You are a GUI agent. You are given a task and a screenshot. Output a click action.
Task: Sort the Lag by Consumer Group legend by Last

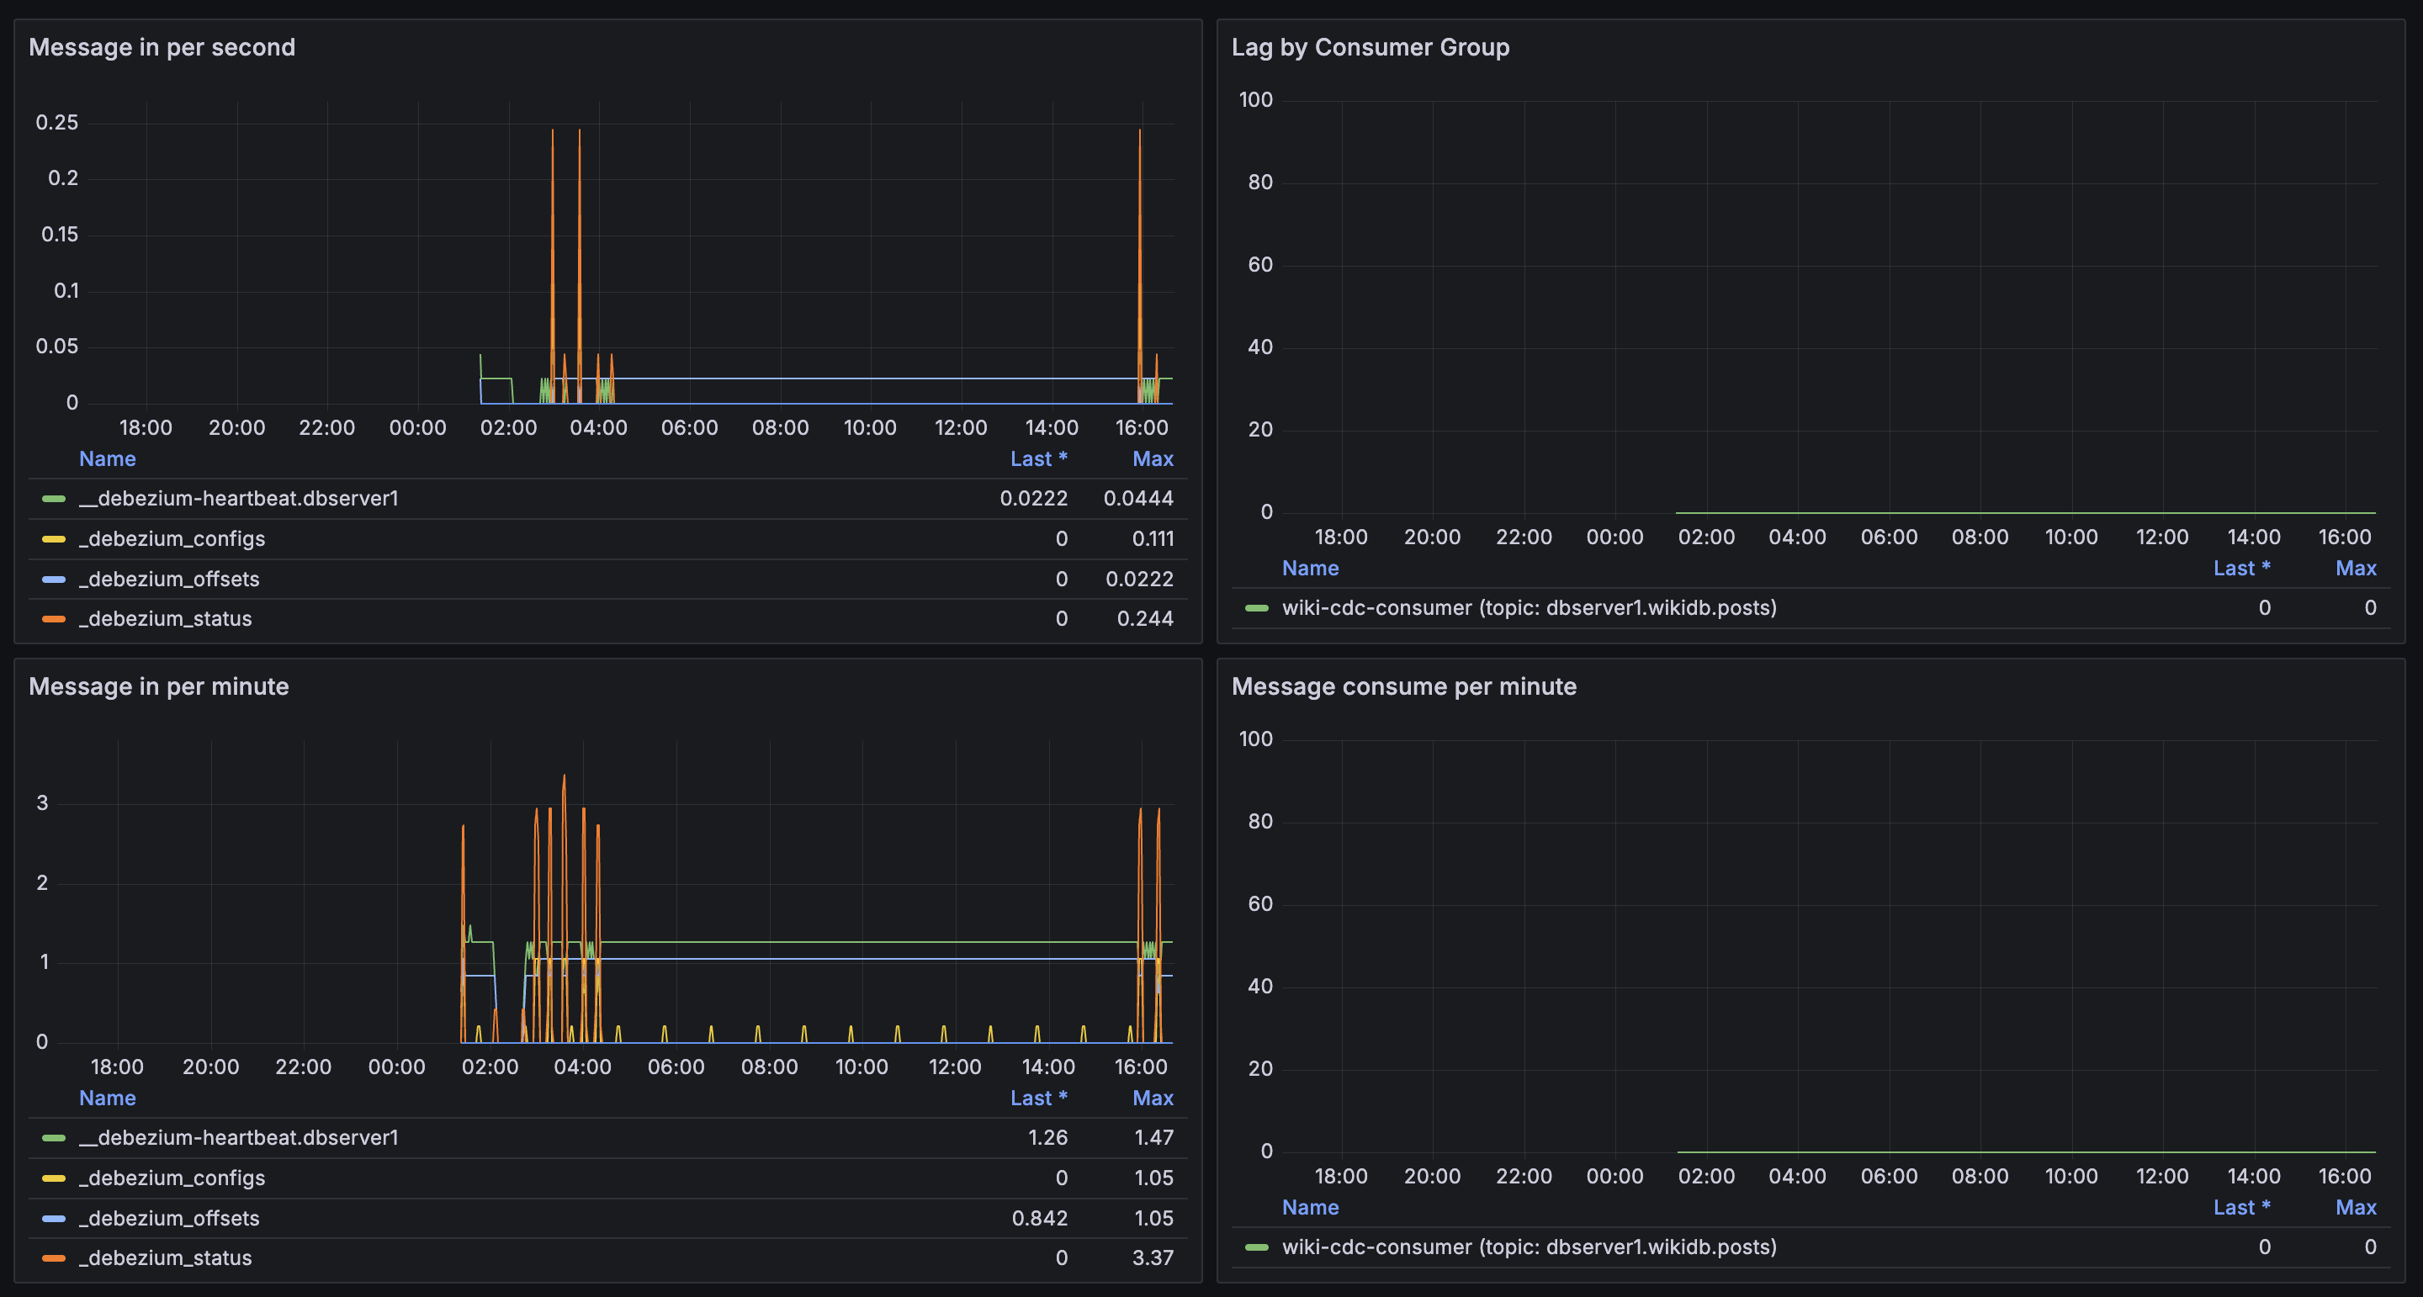[2240, 568]
